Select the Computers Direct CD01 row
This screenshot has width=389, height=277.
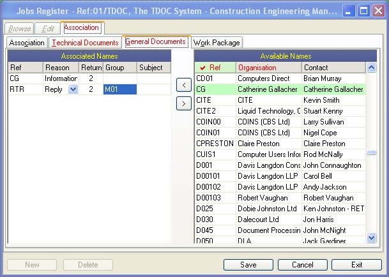(x=280, y=79)
